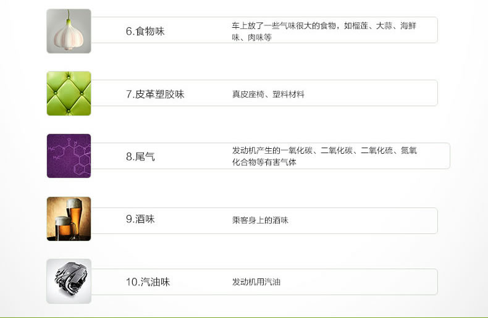Screen dimensions: 488x318
Task: Click the purple chemical formula image
Action: [x=69, y=156]
